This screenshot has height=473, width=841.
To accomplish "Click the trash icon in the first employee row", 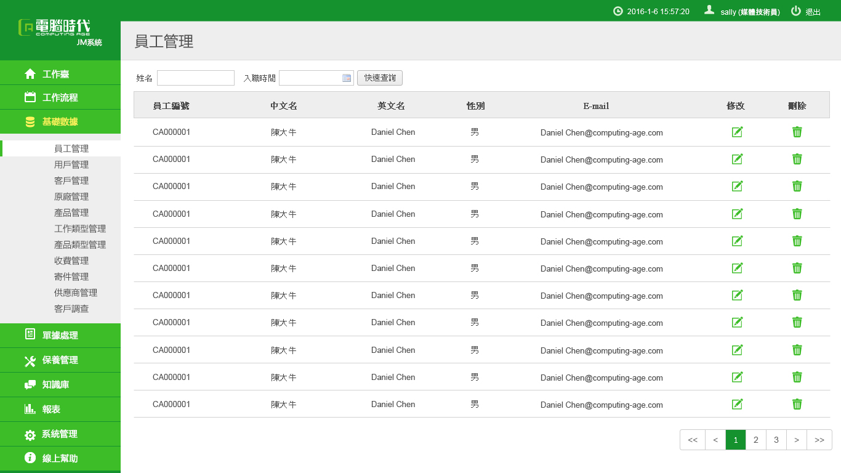I will coord(797,132).
